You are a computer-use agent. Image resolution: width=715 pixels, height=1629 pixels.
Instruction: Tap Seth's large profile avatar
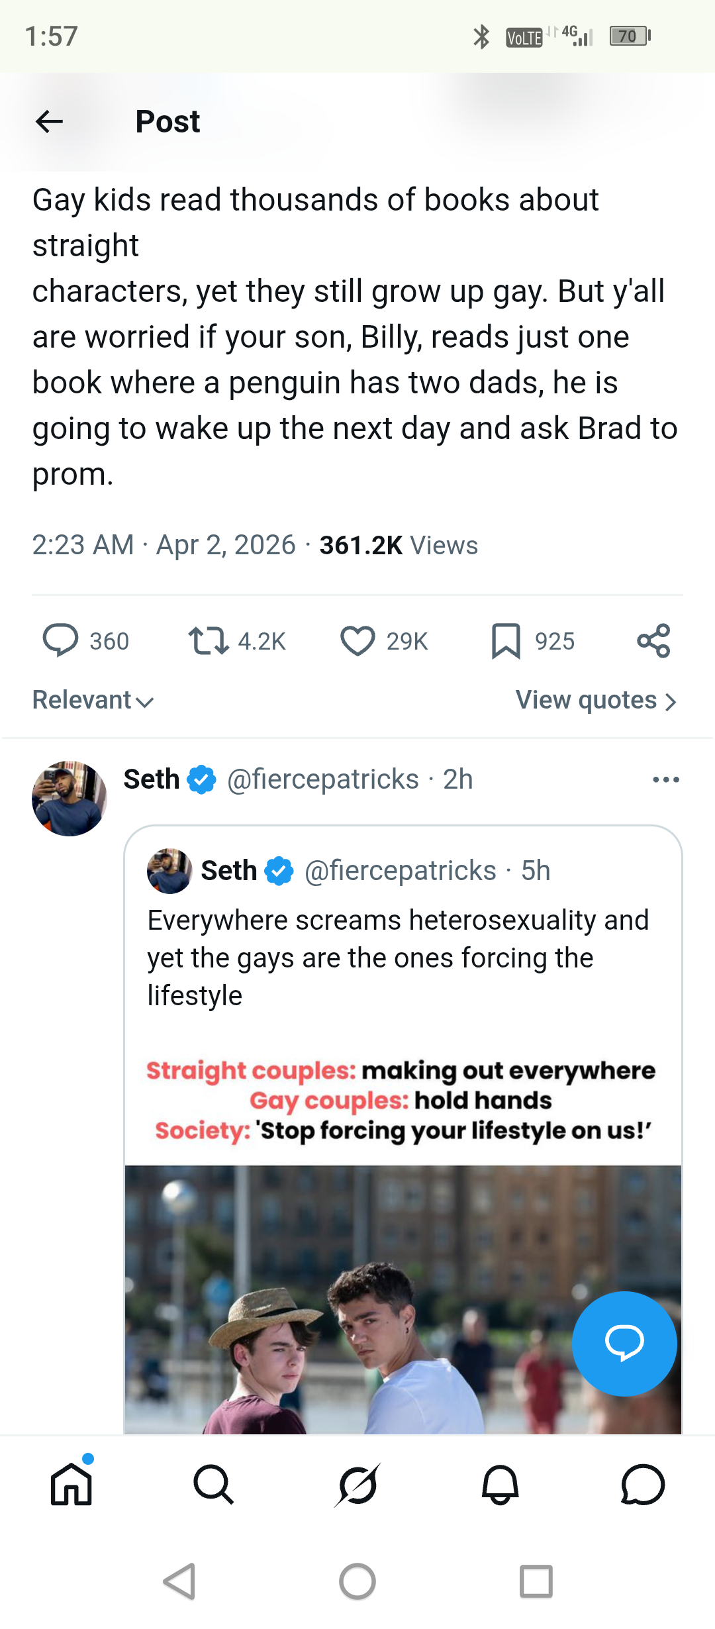pos(70,798)
